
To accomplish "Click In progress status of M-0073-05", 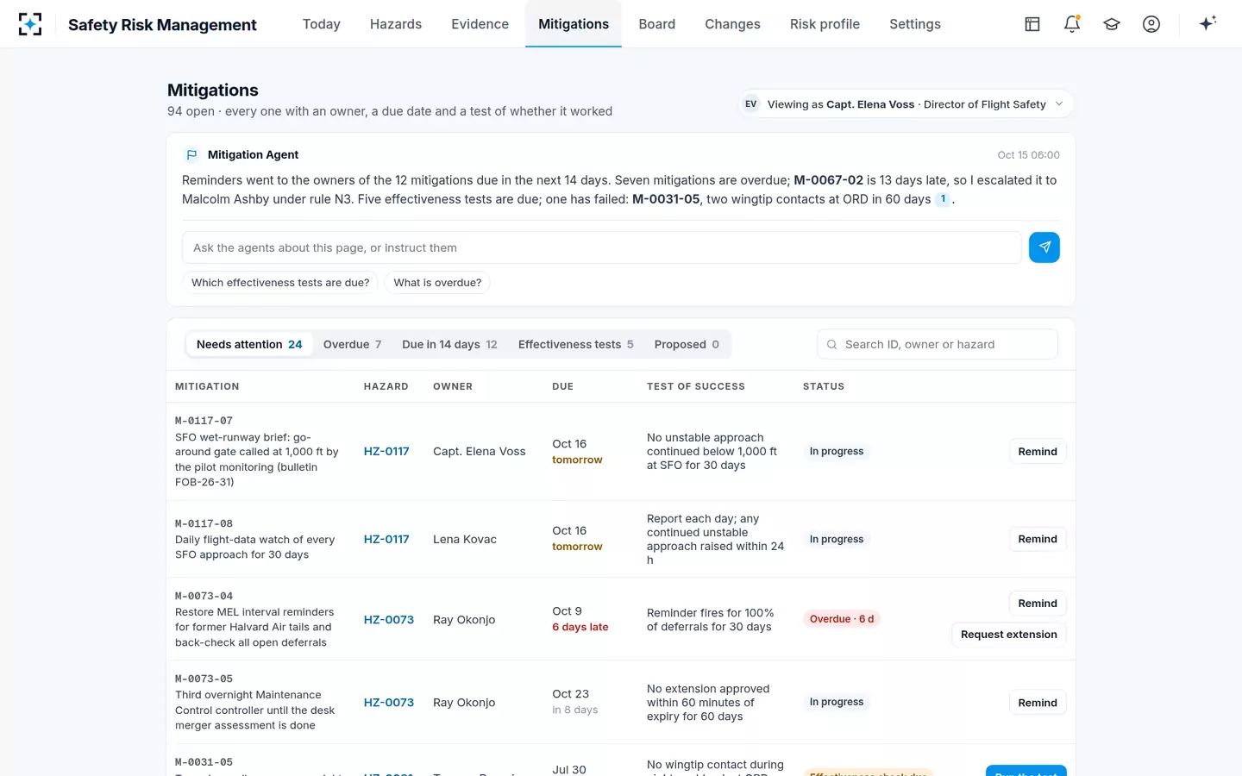I will [x=837, y=702].
